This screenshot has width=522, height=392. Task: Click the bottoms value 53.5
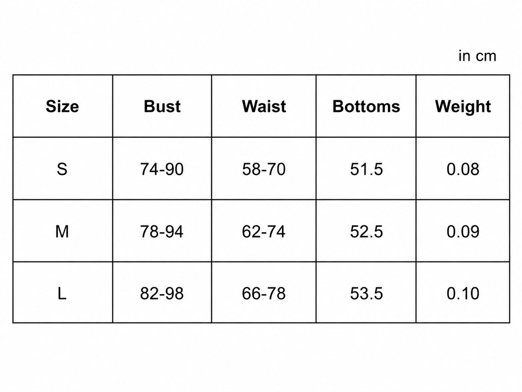pos(366,293)
